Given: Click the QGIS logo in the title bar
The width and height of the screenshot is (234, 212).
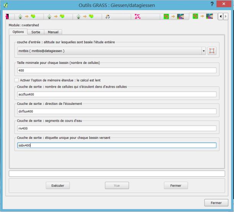Looking at the screenshot, I should pos(6,5).
